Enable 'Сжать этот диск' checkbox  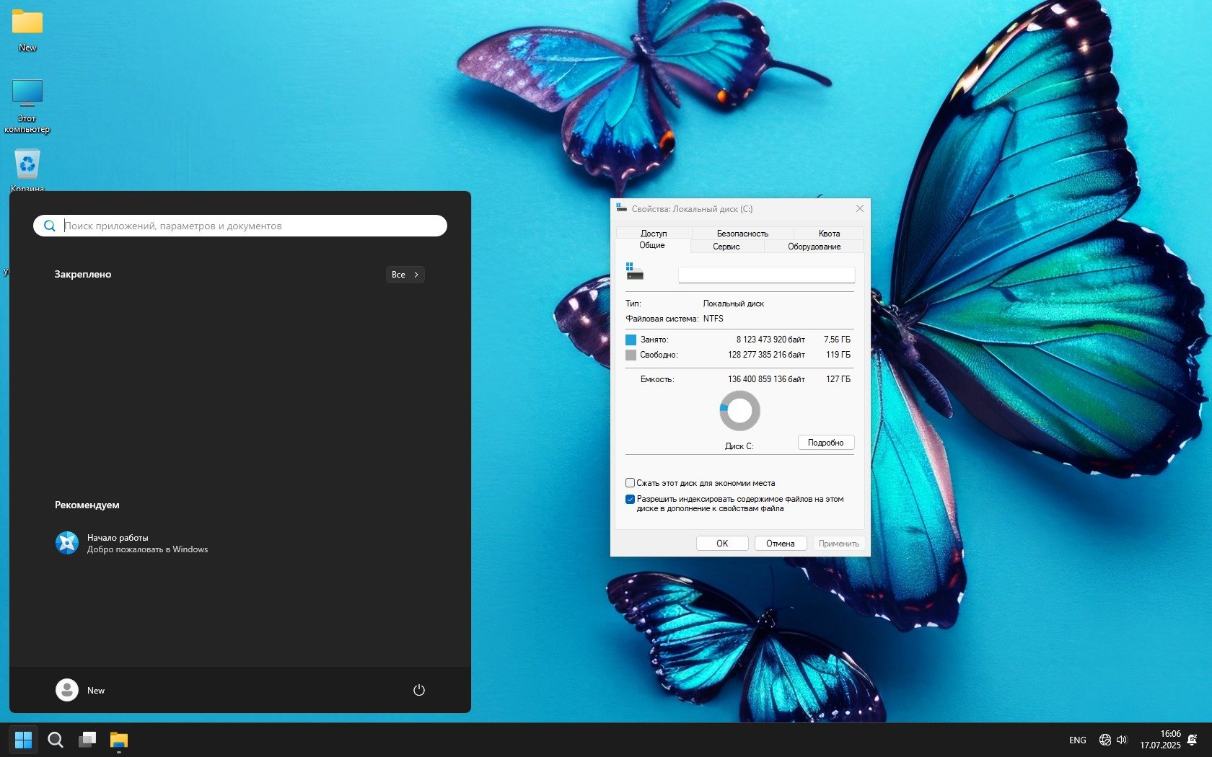(x=630, y=483)
